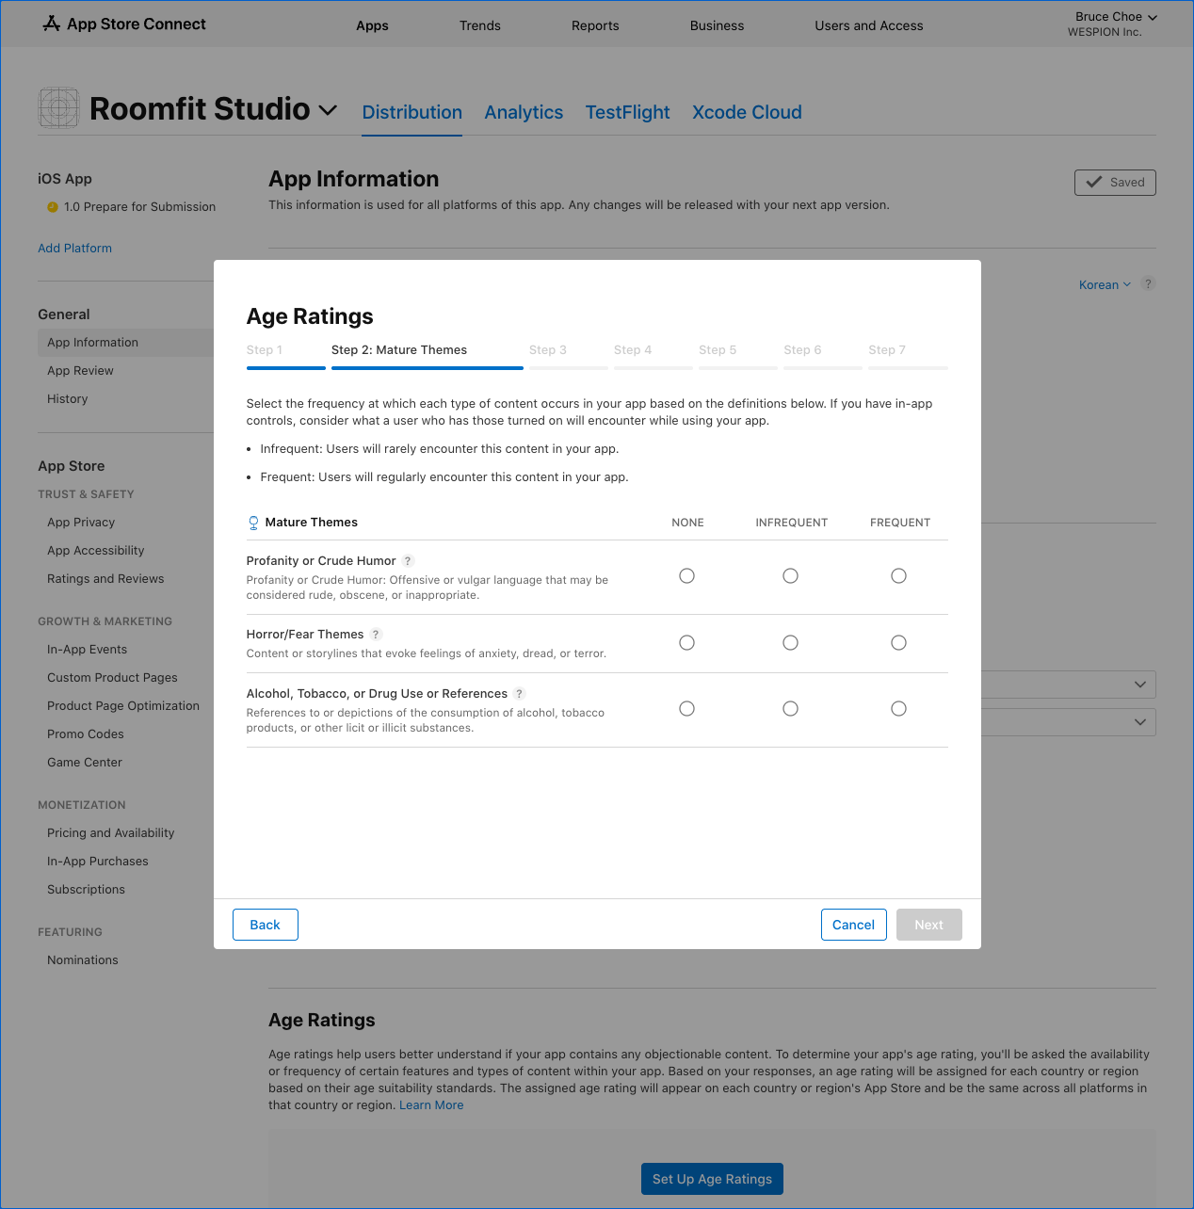Switch to the TestFlight tab
This screenshot has width=1194, height=1209.
627,112
